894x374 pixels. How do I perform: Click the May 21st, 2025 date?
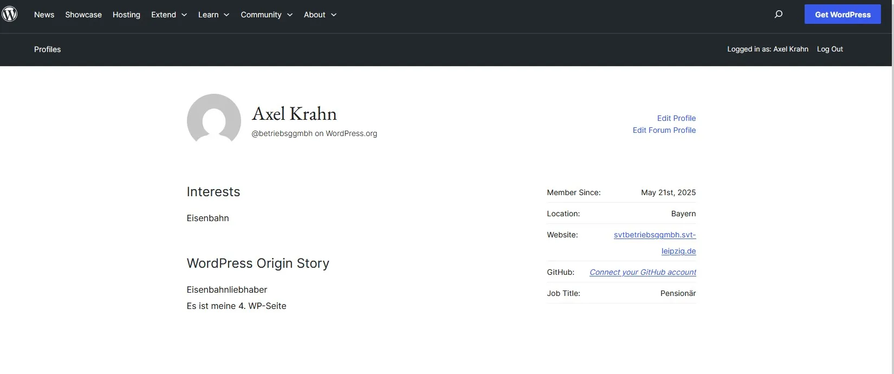[x=668, y=192]
